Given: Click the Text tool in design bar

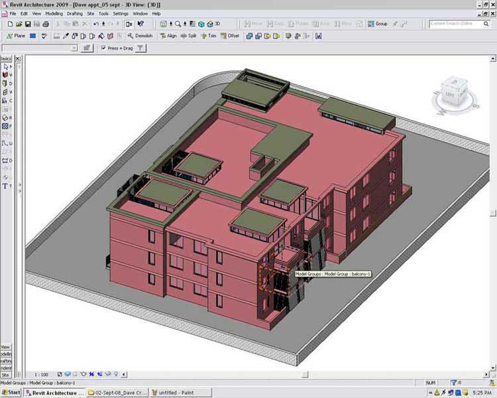Looking at the screenshot, I should 5,186.
